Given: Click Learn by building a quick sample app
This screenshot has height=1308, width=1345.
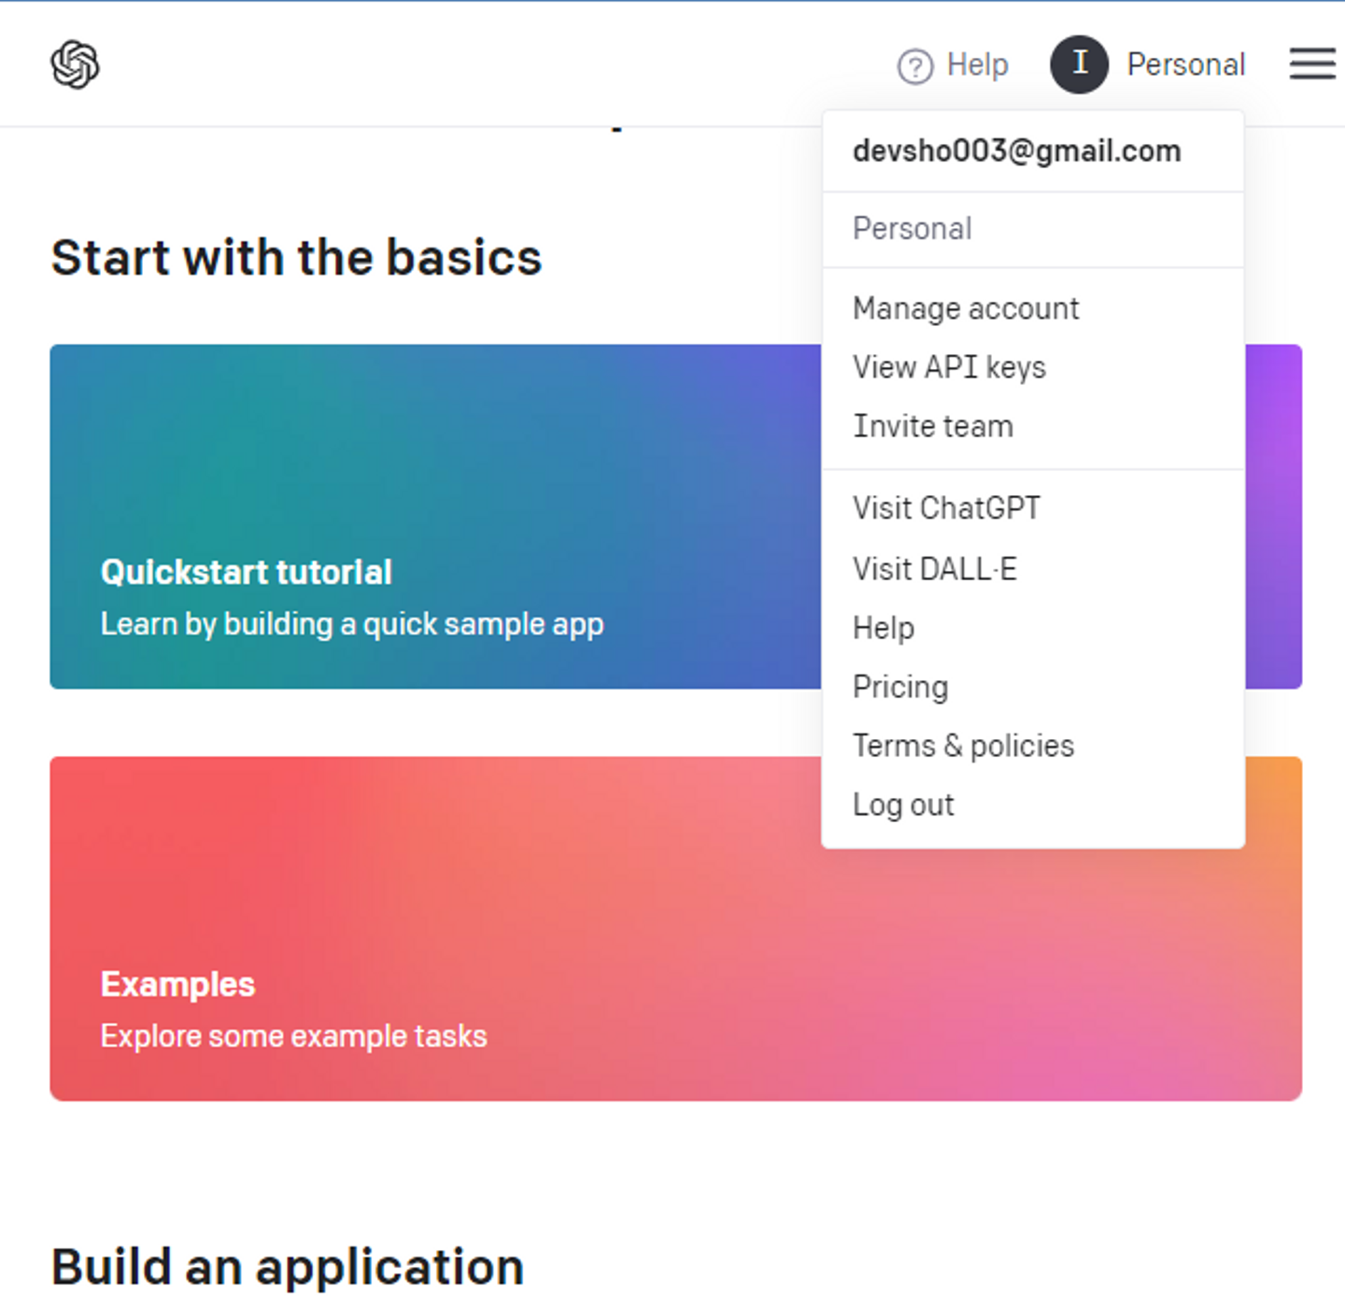Looking at the screenshot, I should pyautogui.click(x=352, y=624).
